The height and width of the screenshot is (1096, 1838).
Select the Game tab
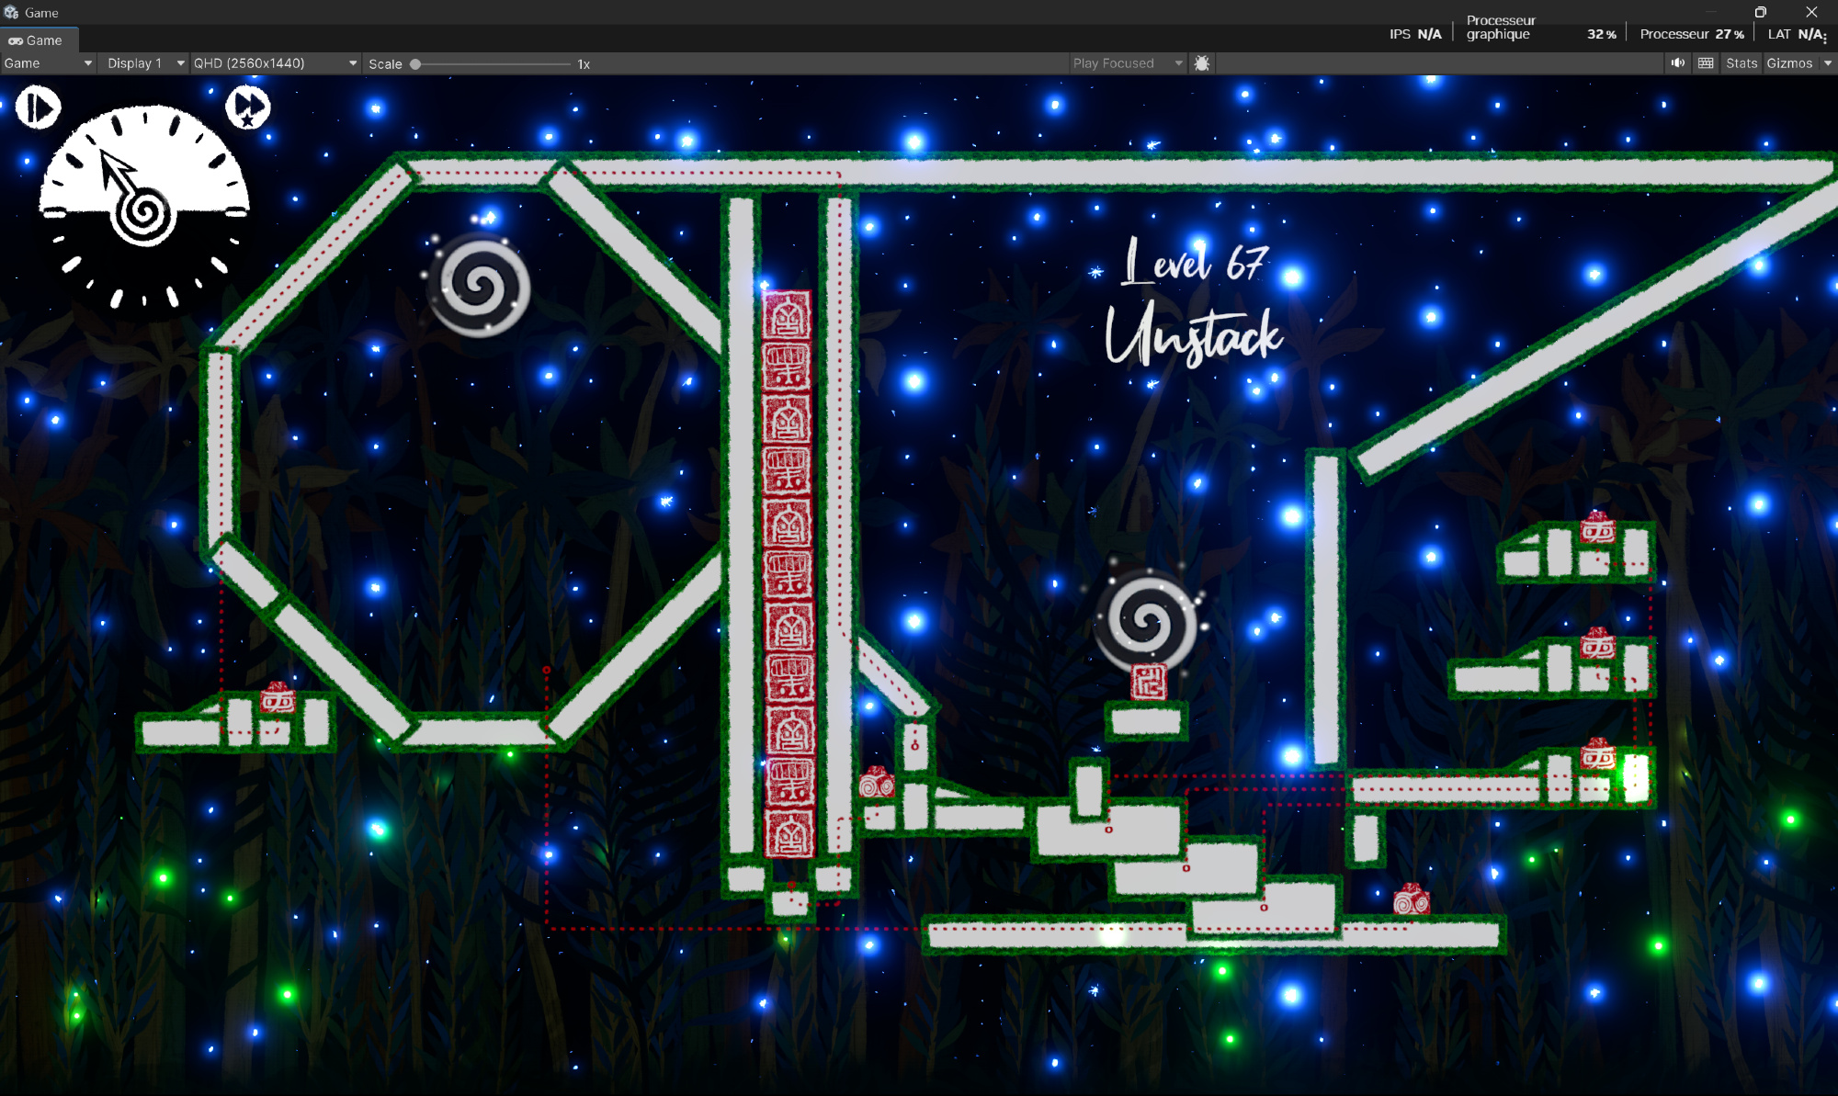click(37, 40)
